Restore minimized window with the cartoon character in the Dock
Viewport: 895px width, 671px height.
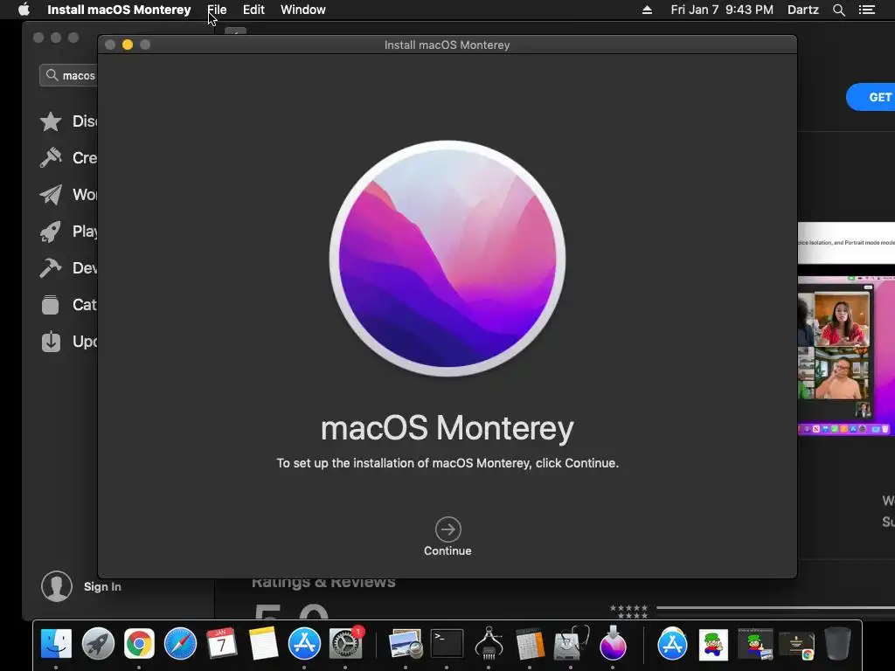click(755, 644)
